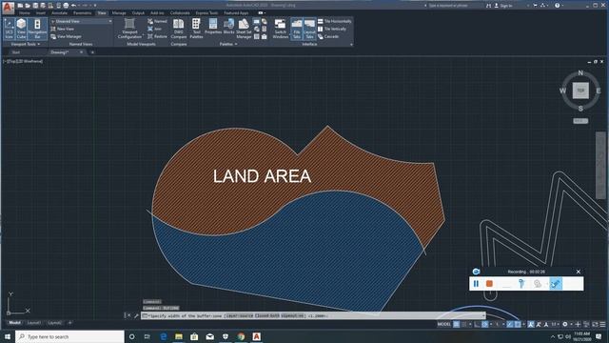Open the View Manager
The height and width of the screenshot is (343, 609).
[66, 36]
